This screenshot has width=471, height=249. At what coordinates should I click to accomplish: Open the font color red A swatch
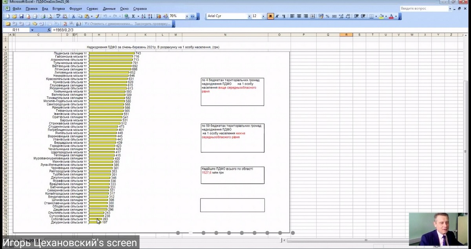(x=391, y=16)
